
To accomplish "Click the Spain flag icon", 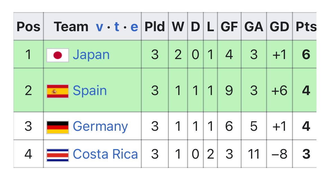I will click(x=58, y=91).
